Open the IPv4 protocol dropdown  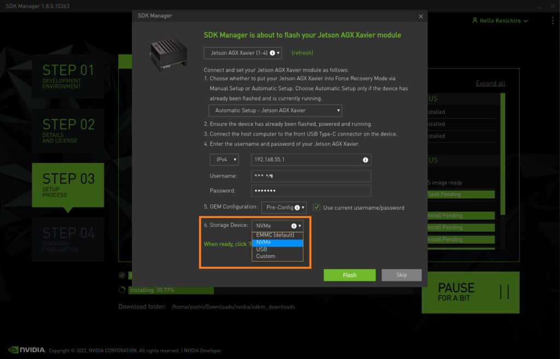[x=224, y=160]
